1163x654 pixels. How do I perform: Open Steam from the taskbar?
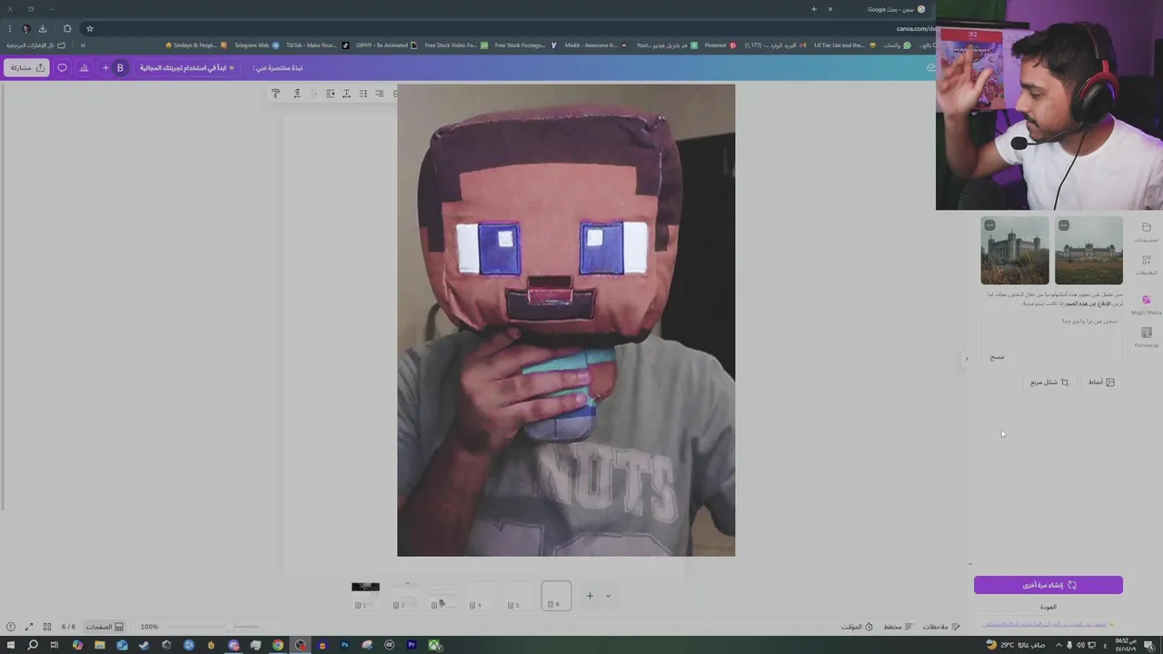pyautogui.click(x=144, y=645)
